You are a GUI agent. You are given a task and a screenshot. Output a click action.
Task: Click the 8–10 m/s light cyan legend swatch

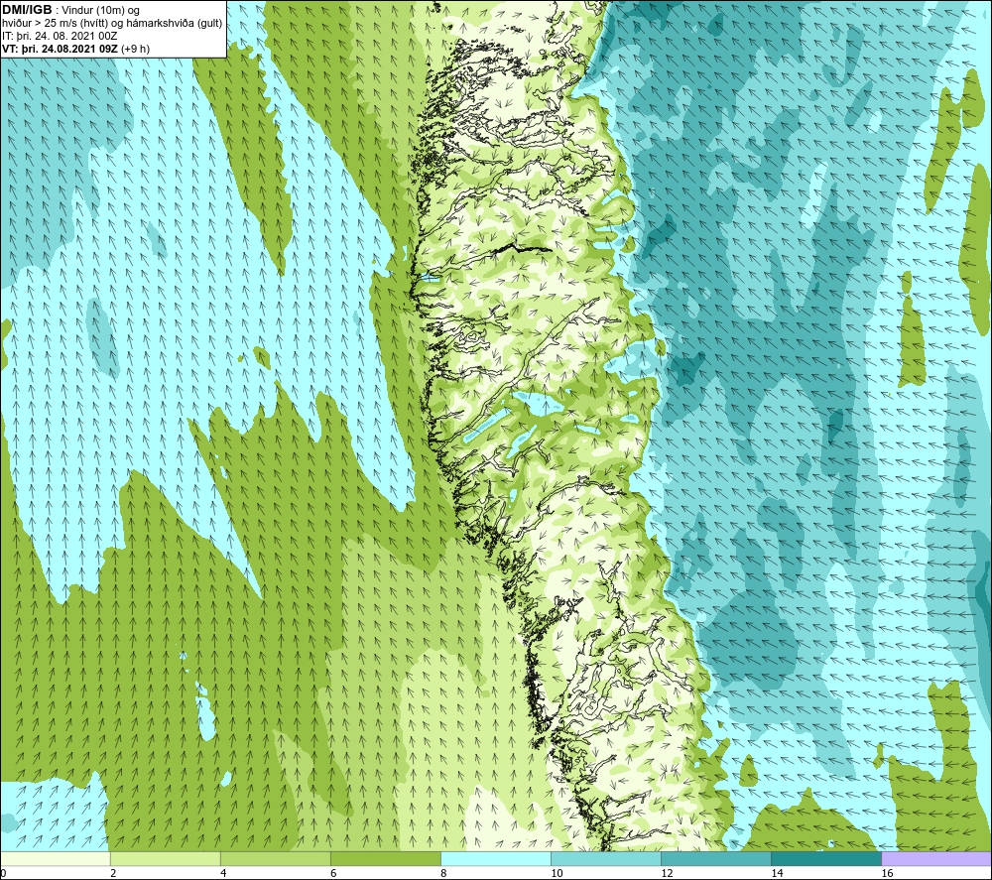click(496, 858)
